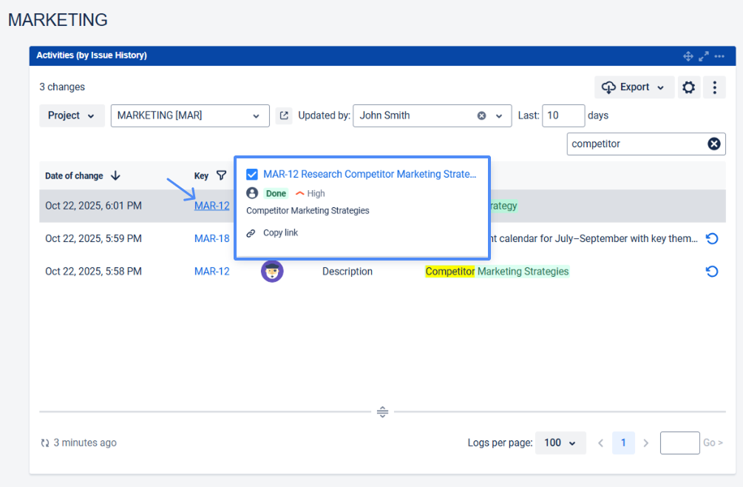Open MAR-12 Research Competitor Marketing title link
The image size is (743, 487).
370,174
